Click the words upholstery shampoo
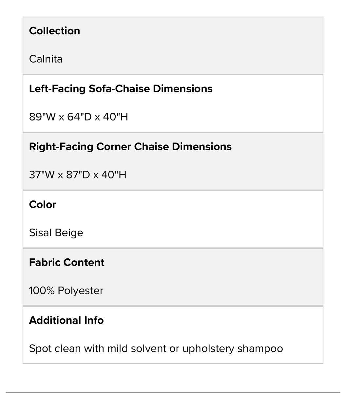This screenshot has height=393, width=346. click(232, 348)
